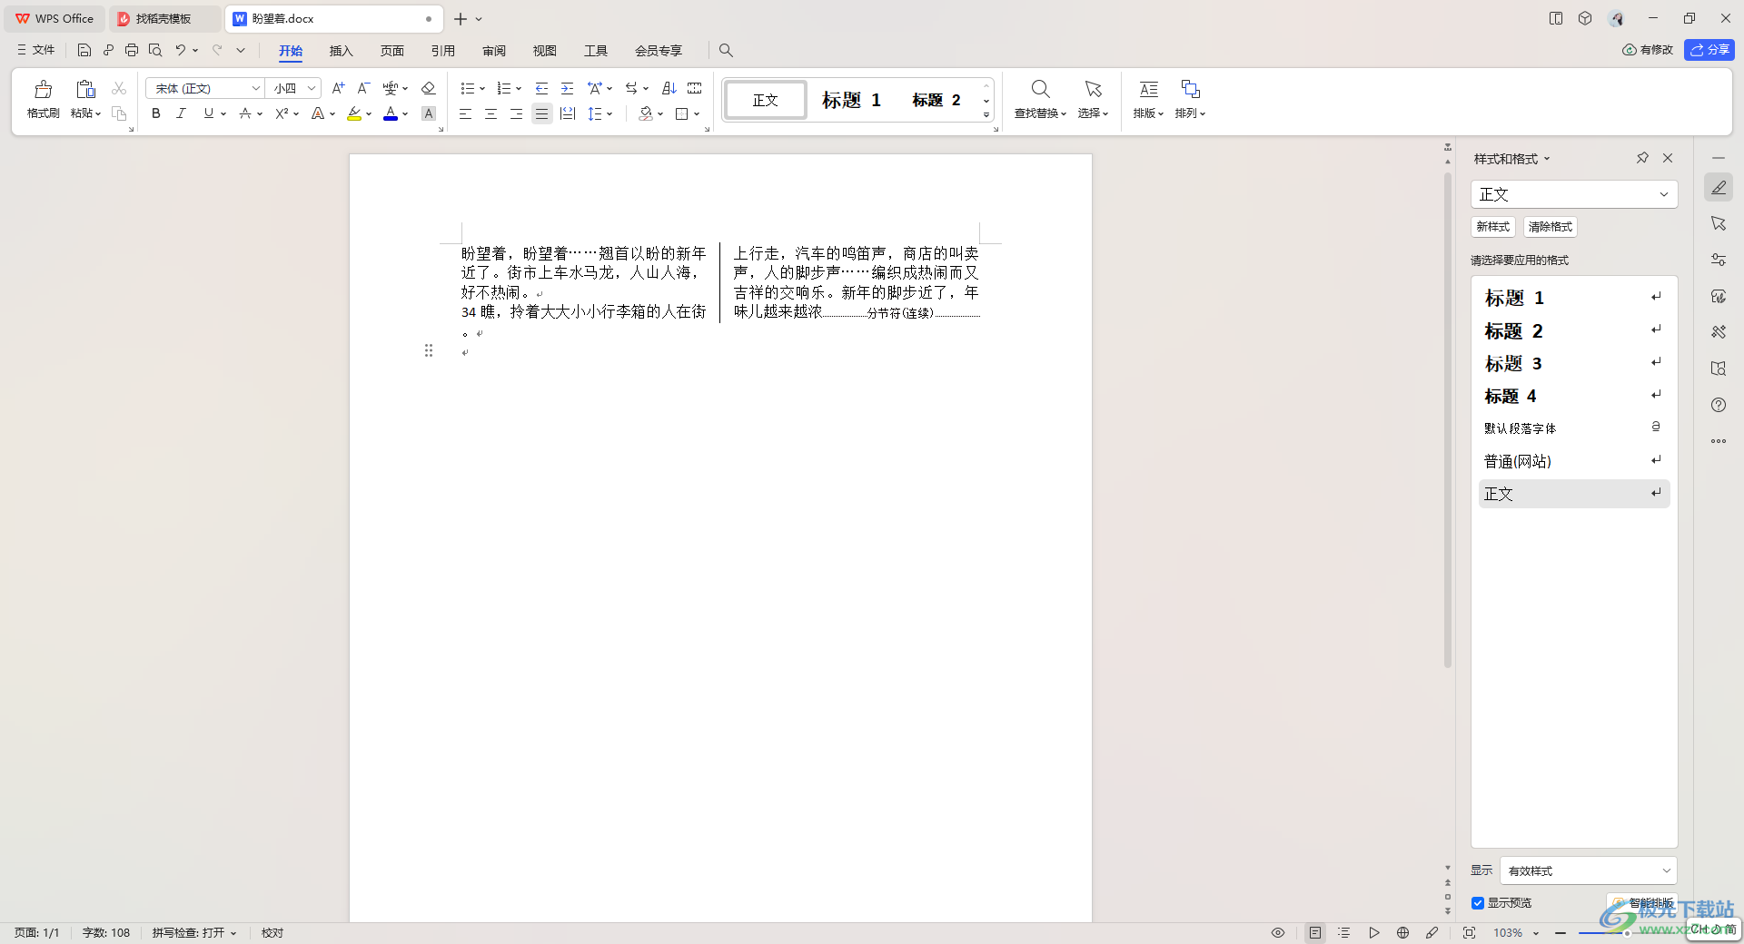The image size is (1744, 944).
Task: Click the selection arrow icon in right sidebar
Action: coord(1719,223)
